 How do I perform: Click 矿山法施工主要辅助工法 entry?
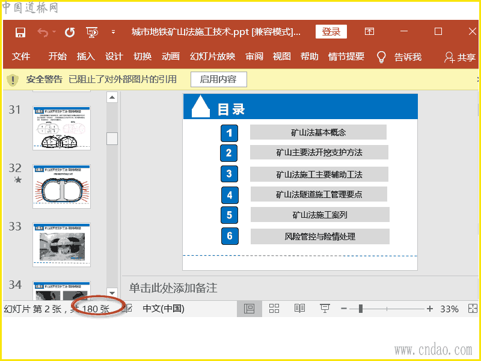tap(319, 174)
